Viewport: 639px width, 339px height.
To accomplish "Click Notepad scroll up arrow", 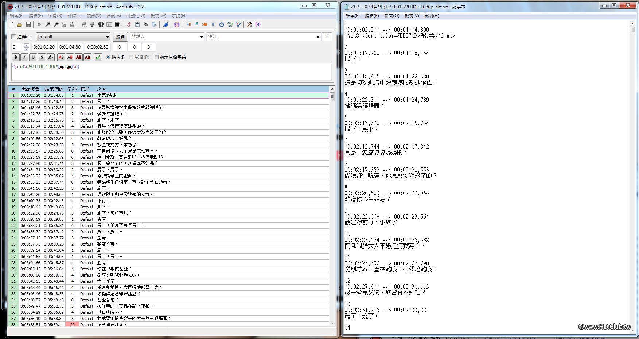I will (632, 23).
